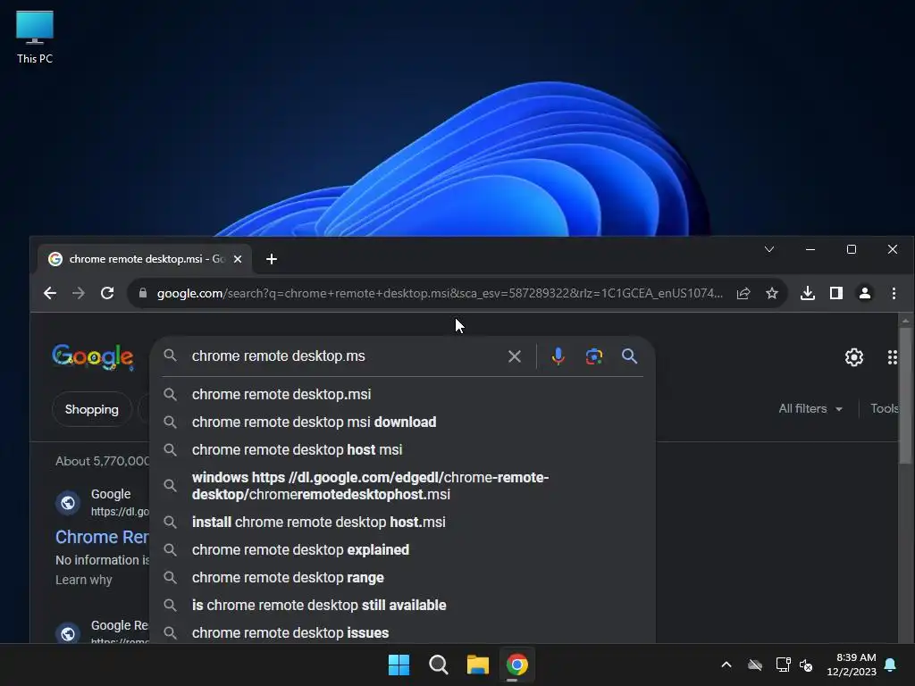Submit search with the blue magnifier icon

coord(629,356)
